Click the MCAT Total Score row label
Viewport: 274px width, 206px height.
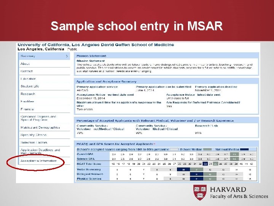89,164
